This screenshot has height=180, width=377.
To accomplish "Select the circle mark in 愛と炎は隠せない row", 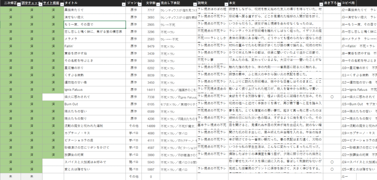I will (x=332, y=169).
